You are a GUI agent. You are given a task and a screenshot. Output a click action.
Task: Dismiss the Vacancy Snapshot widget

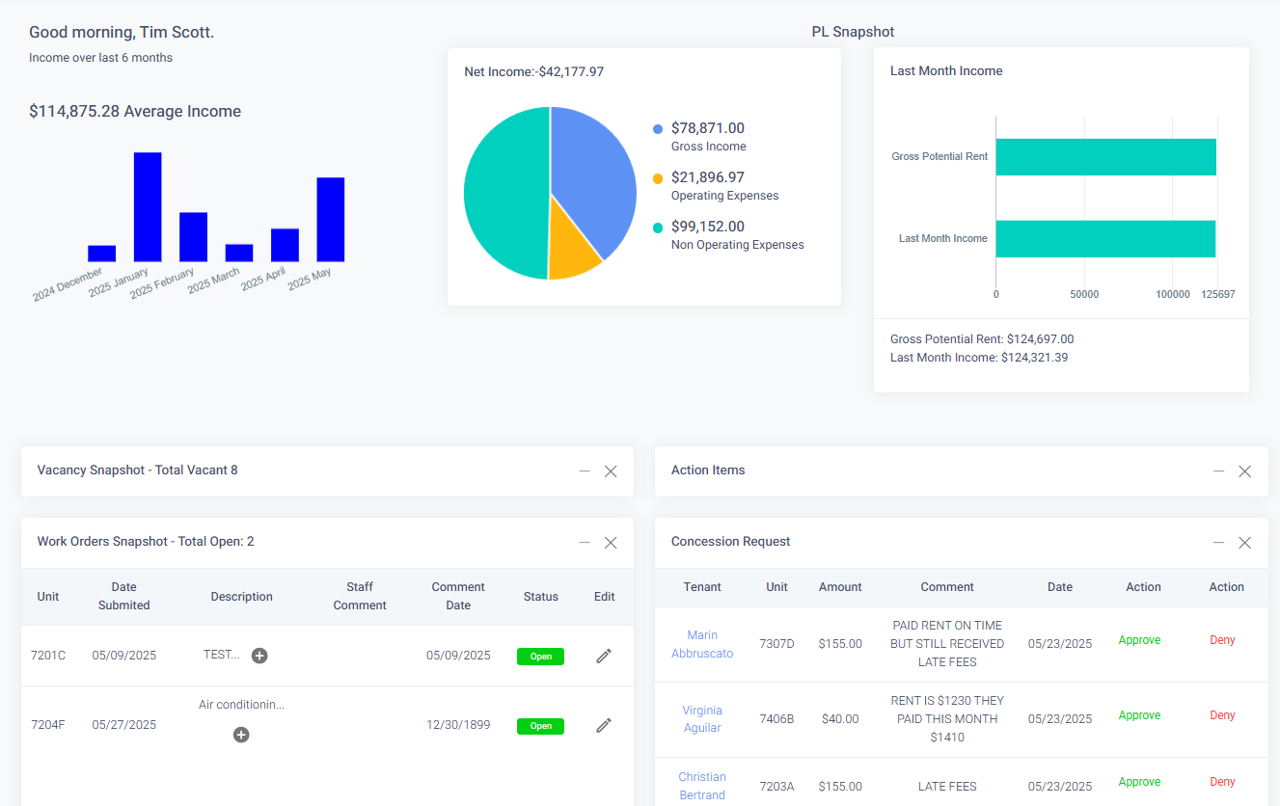tap(611, 471)
